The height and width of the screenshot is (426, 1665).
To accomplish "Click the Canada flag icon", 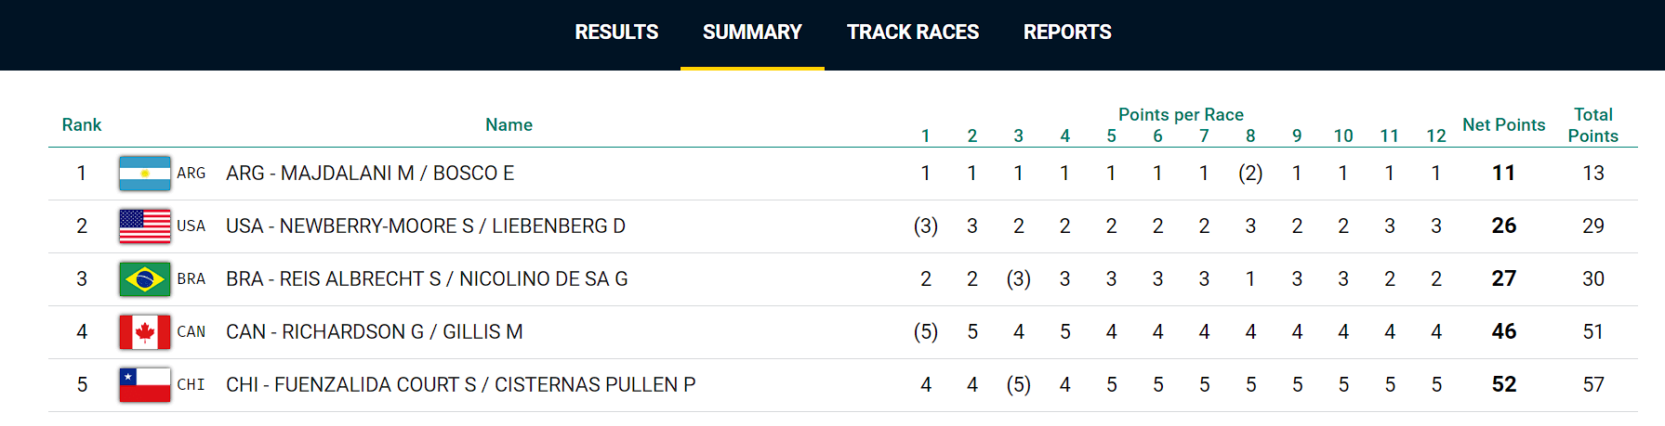I will point(145,332).
